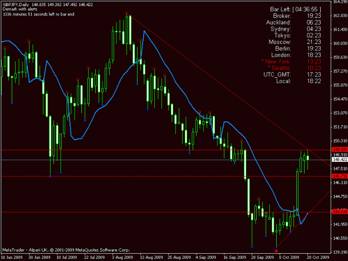Click the '157.270' price axis label
The height and width of the screenshot is (261, 348).
point(340,71)
